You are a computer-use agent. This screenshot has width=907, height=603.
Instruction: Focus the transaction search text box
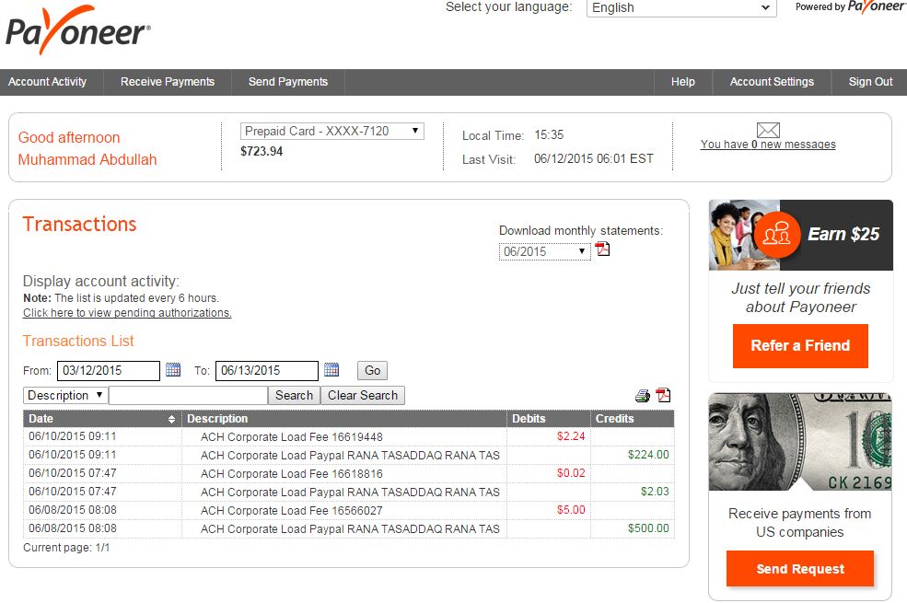coord(188,396)
